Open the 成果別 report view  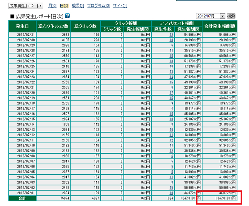coord(77,6)
